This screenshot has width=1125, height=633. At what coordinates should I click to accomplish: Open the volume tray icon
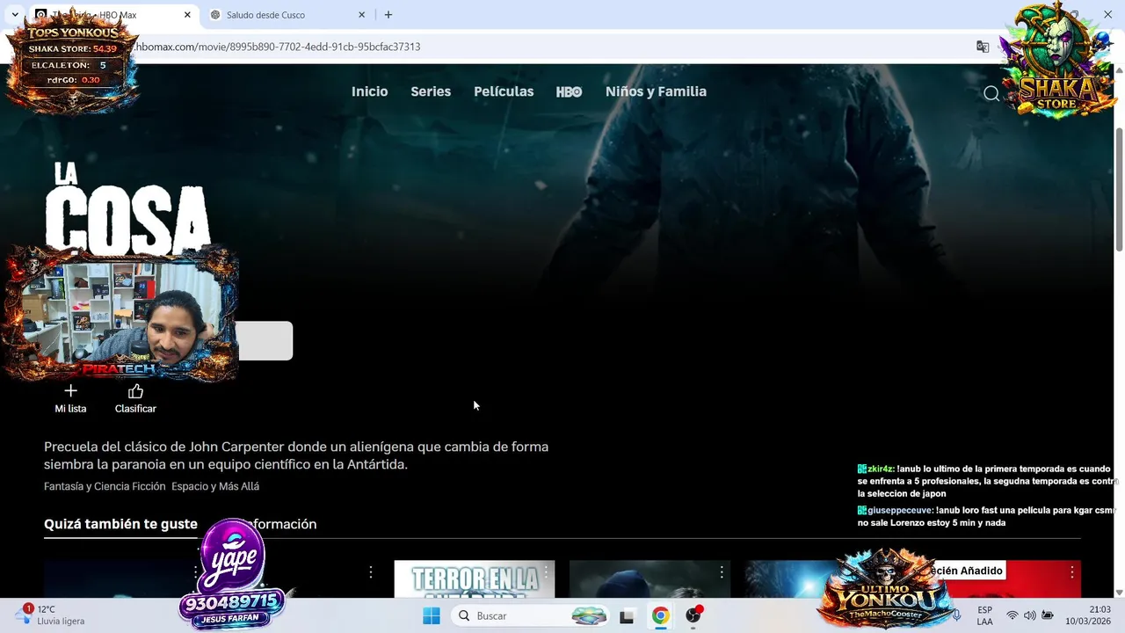(1029, 615)
